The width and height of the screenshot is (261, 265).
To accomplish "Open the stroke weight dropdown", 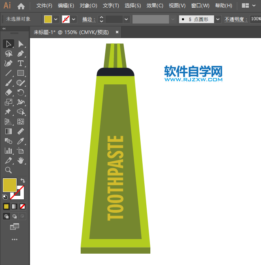I will coord(126,19).
